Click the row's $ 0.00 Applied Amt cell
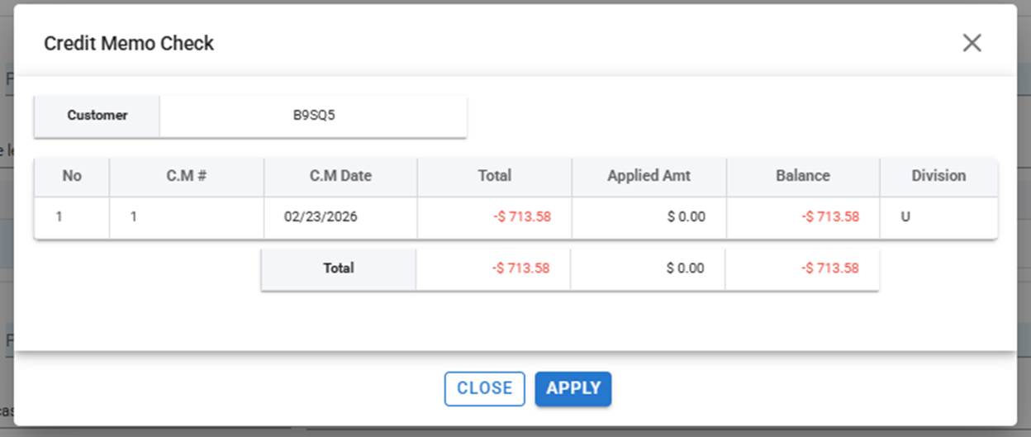 point(686,217)
